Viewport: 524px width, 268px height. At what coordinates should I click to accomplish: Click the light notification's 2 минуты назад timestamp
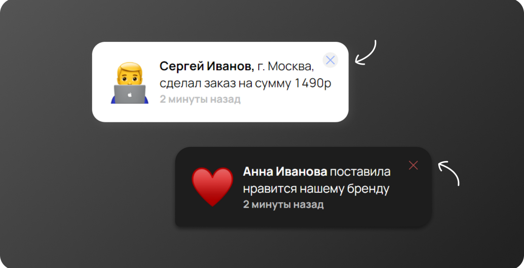200,100
